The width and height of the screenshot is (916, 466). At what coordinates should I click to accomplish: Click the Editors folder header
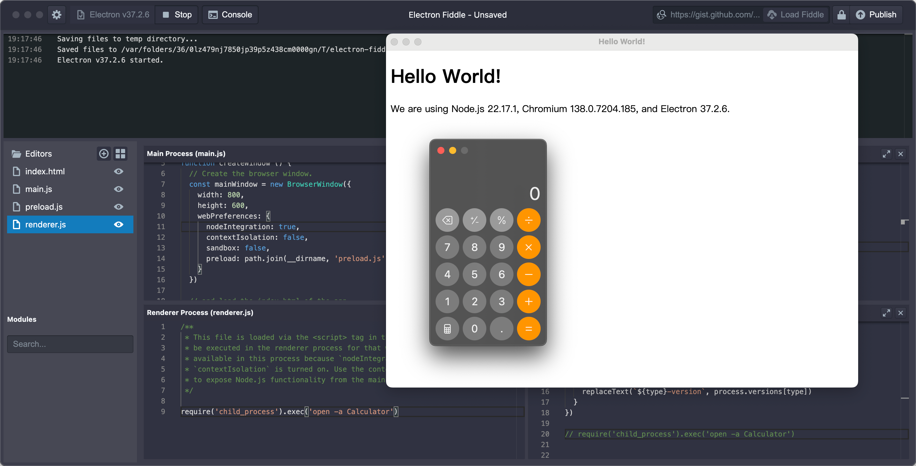tap(38, 154)
